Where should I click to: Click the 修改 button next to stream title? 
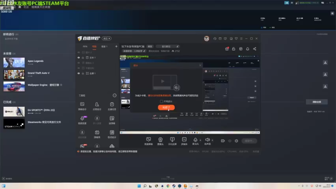150,47
